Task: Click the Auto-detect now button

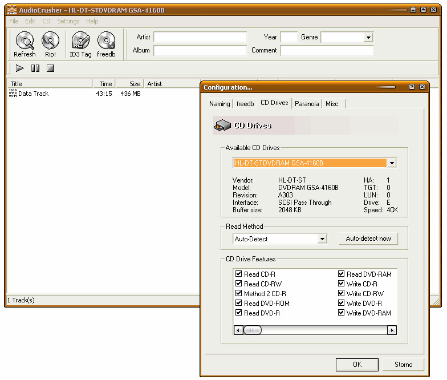Action: tap(368, 238)
